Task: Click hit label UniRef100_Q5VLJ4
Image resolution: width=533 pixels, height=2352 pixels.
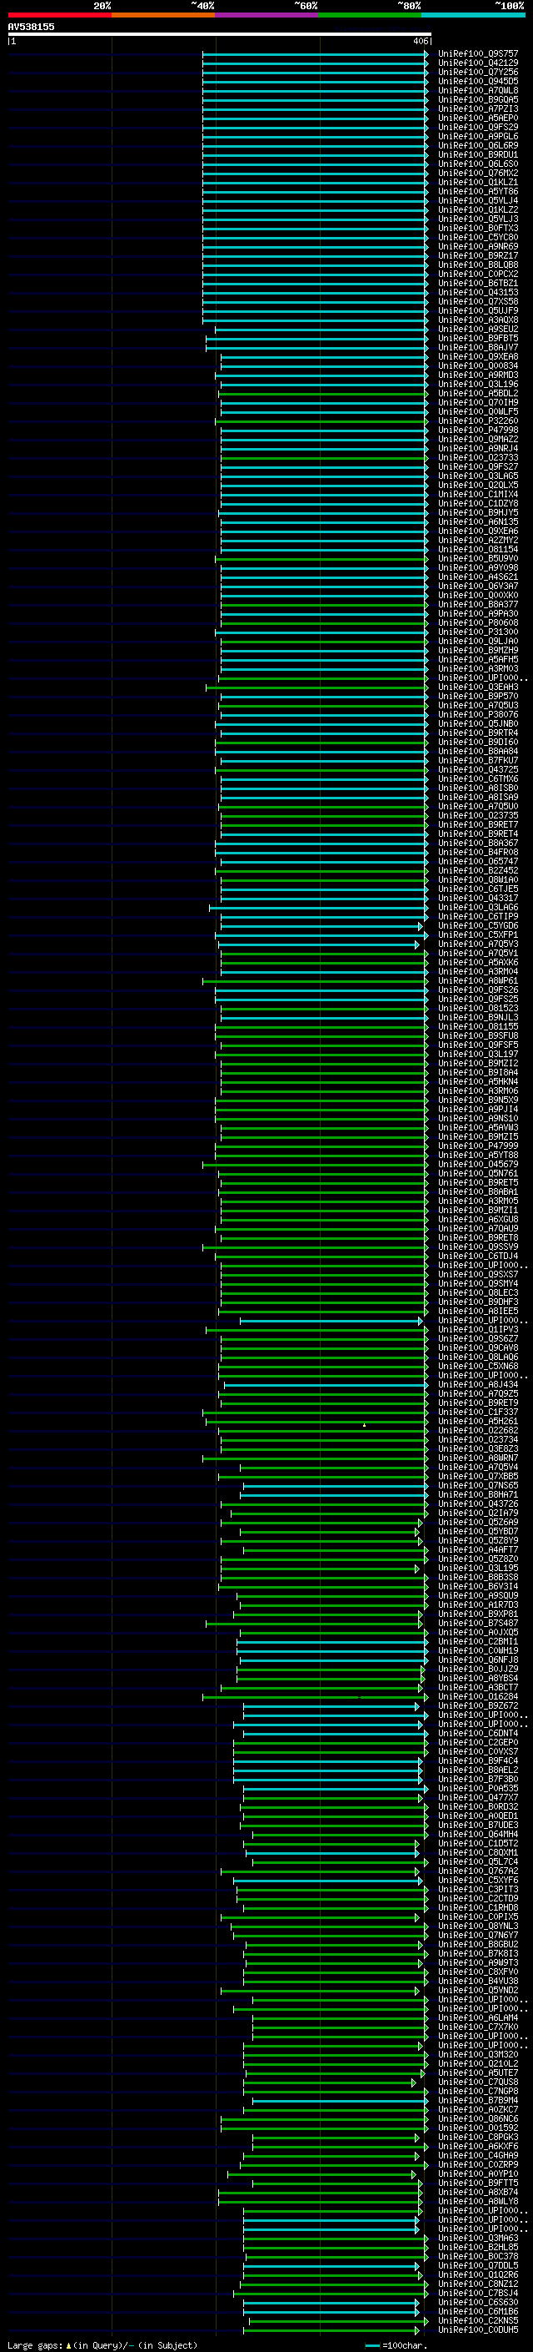Action: pos(478,200)
